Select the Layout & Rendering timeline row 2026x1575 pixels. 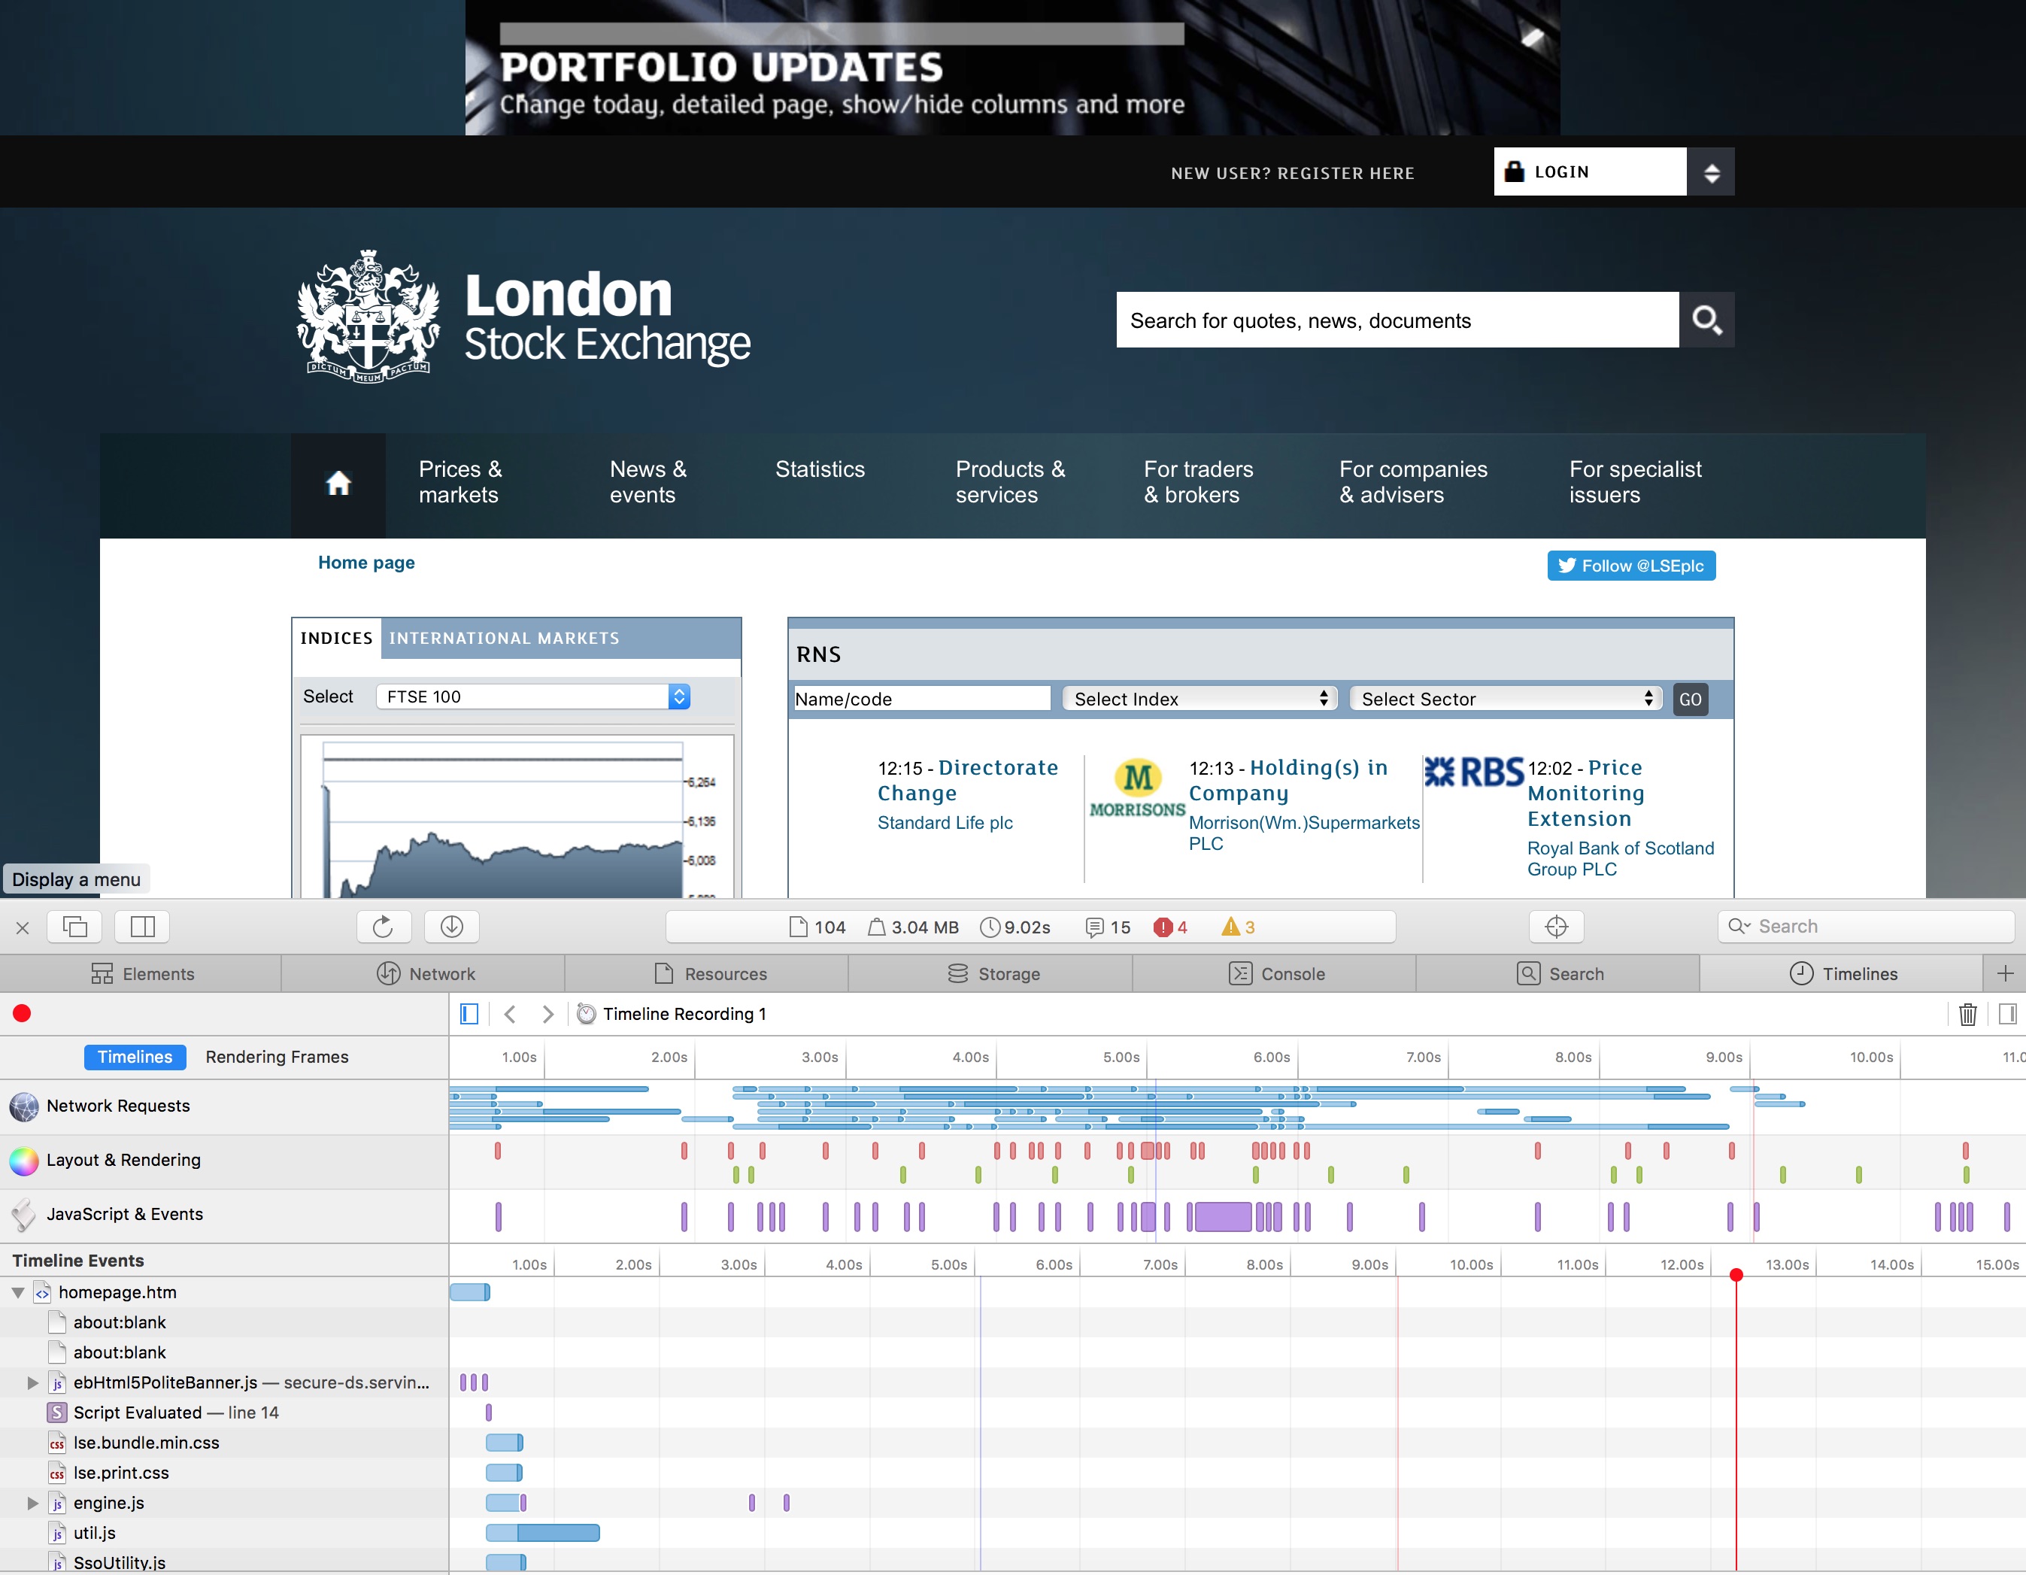click(x=225, y=1161)
